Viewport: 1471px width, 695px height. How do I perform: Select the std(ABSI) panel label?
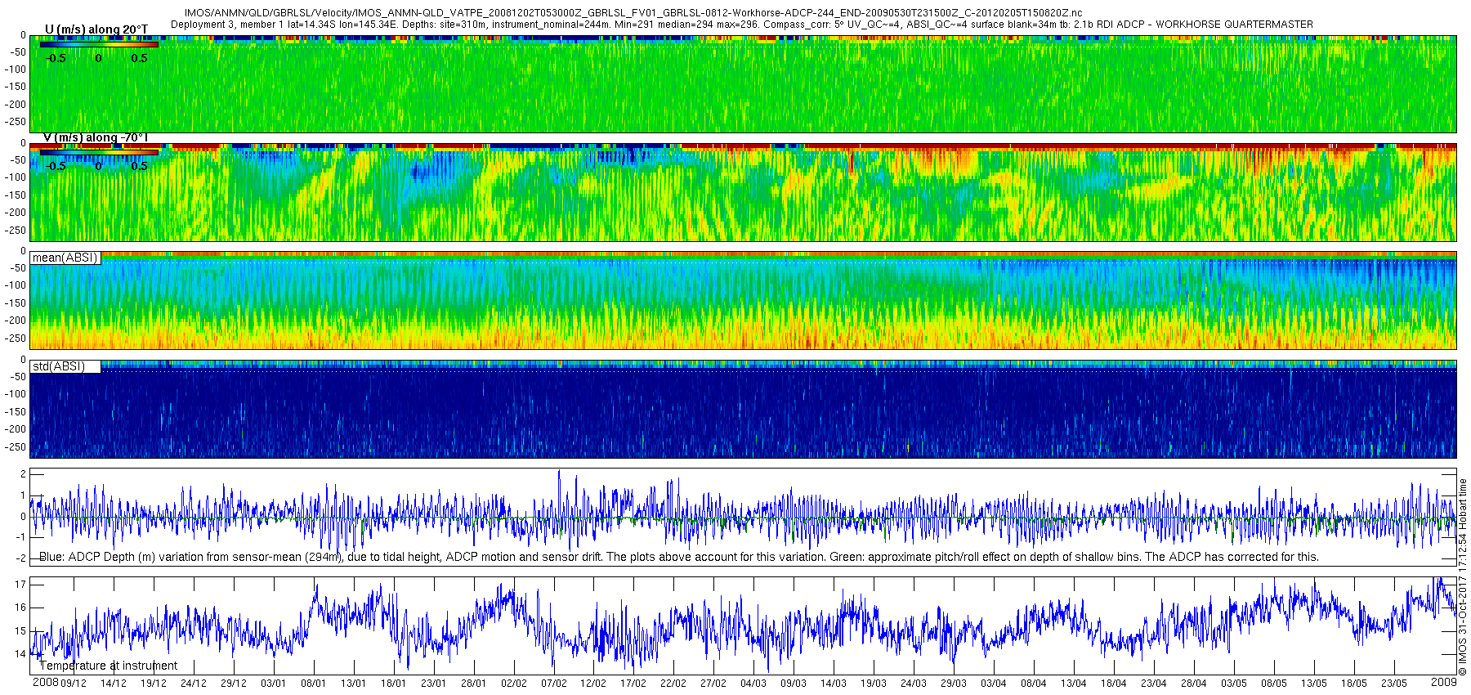click(x=59, y=366)
